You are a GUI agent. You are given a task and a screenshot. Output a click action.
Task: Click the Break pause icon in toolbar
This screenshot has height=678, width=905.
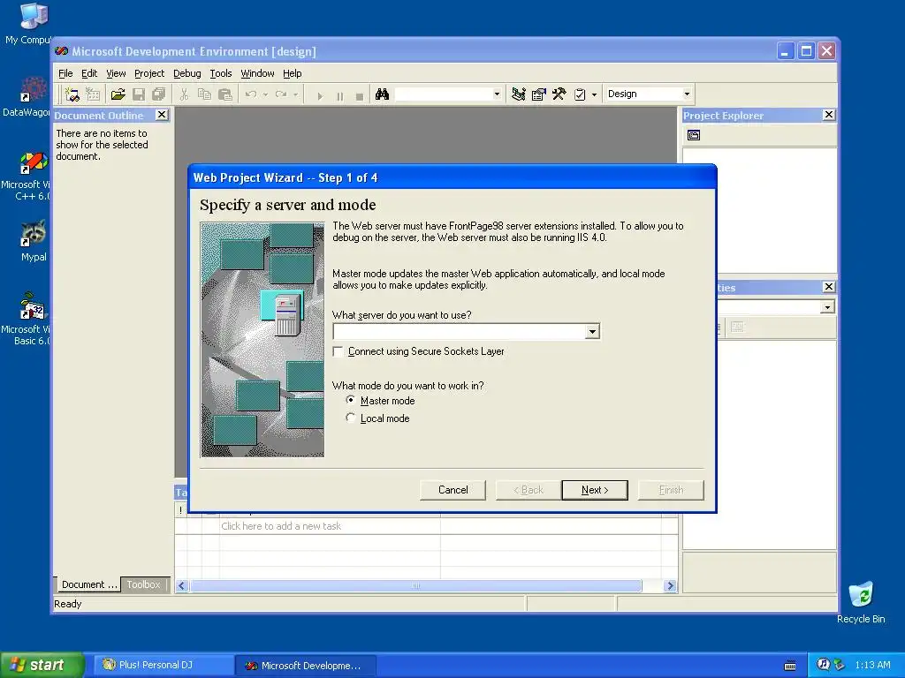(x=340, y=95)
